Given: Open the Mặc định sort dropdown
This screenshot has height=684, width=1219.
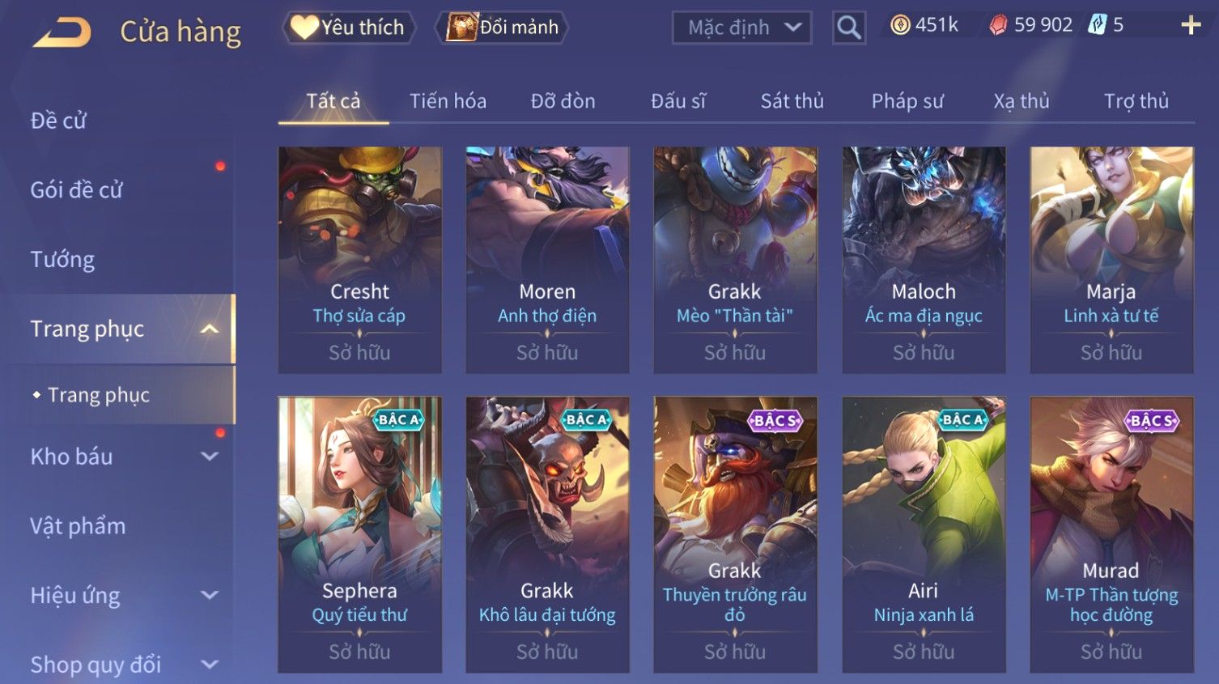Looking at the screenshot, I should 741,28.
